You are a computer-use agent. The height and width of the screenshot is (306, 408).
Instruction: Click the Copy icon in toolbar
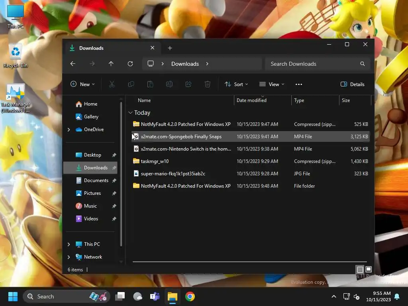click(x=131, y=84)
